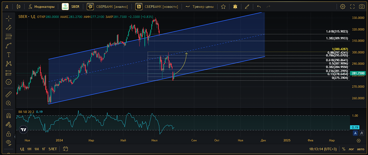The height and width of the screenshot is (155, 368).
Task: Toggle magnet mode for drawings
Action: point(8,115)
